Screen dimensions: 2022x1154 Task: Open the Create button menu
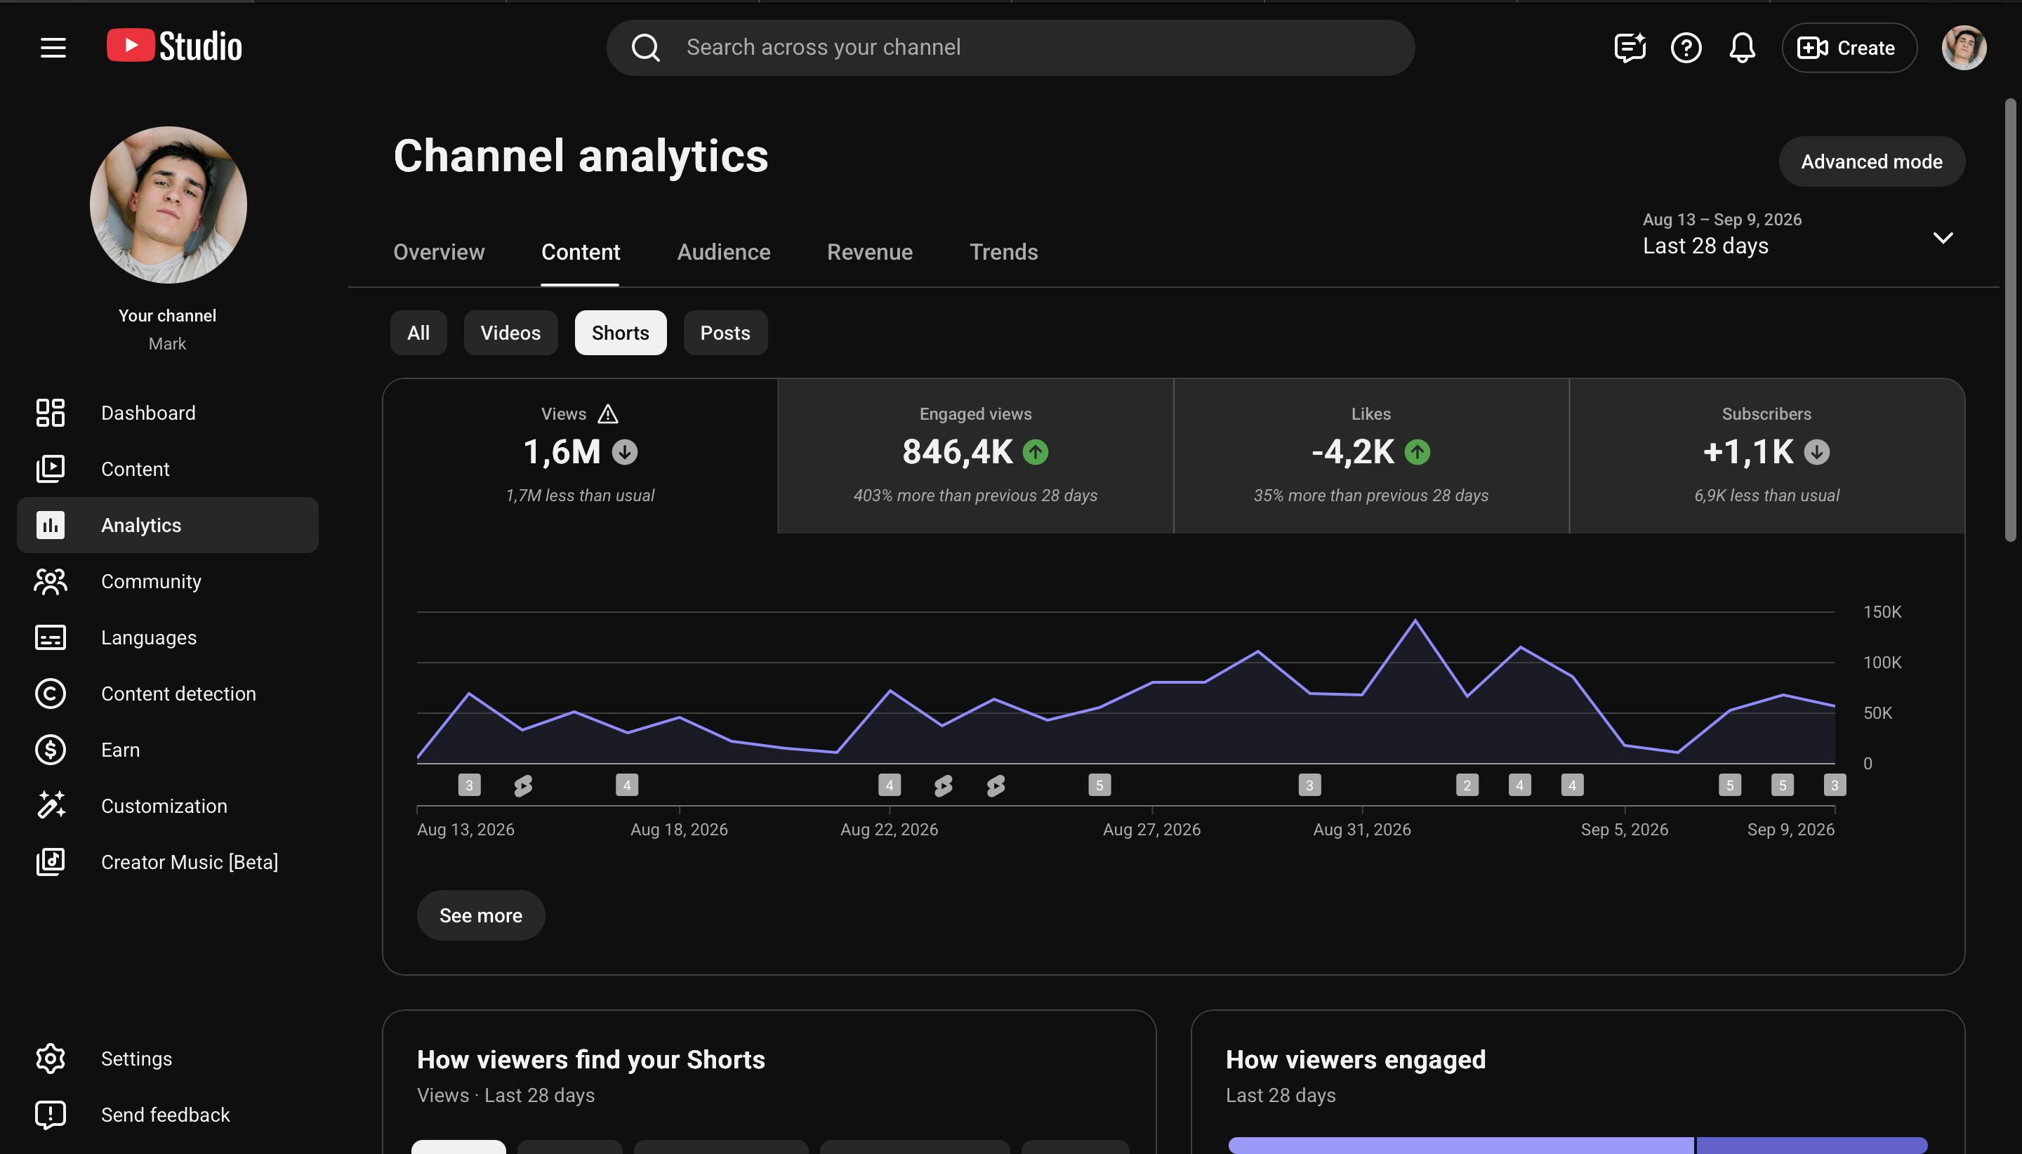click(x=1849, y=48)
